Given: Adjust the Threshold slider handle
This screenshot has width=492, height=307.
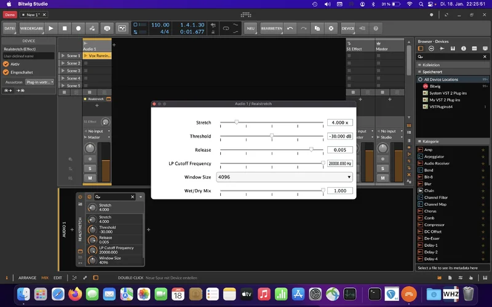Looking at the screenshot, I should [x=271, y=136].
